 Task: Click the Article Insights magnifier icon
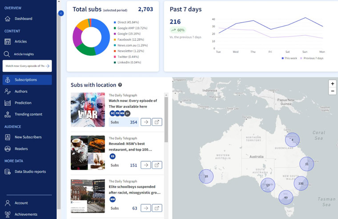click(7, 54)
